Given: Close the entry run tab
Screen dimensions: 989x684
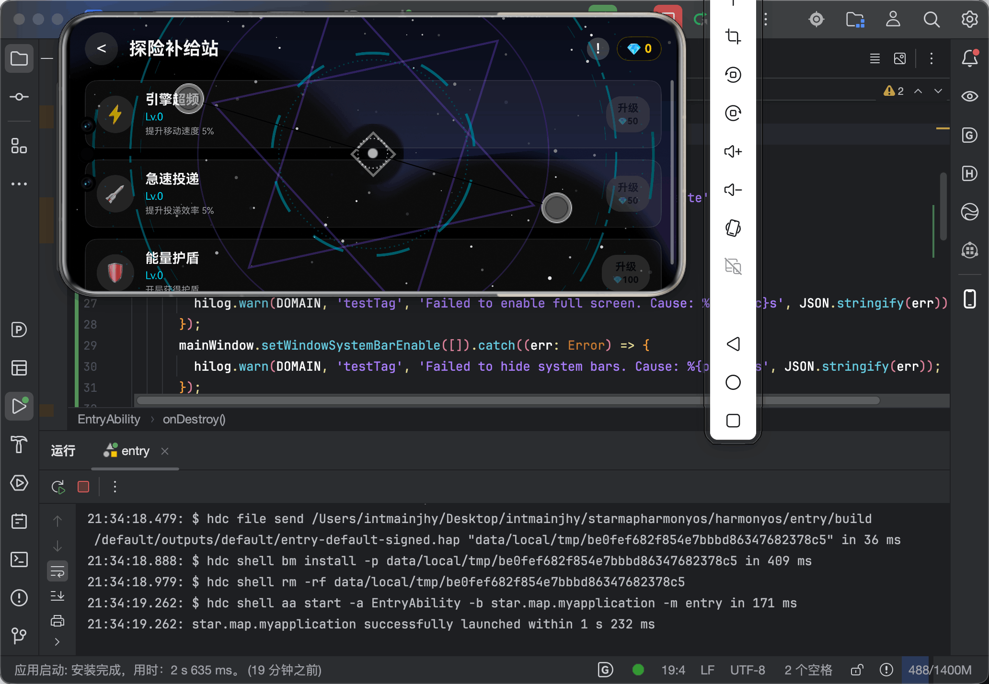Looking at the screenshot, I should (165, 451).
